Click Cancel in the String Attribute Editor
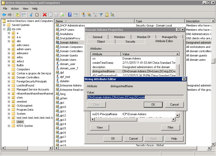 coord(175,105)
